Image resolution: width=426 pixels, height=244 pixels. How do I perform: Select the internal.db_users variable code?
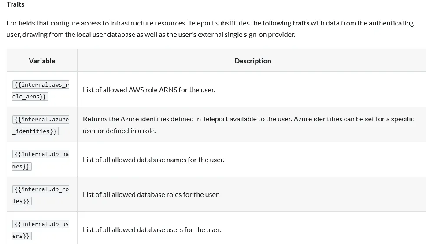click(41, 229)
